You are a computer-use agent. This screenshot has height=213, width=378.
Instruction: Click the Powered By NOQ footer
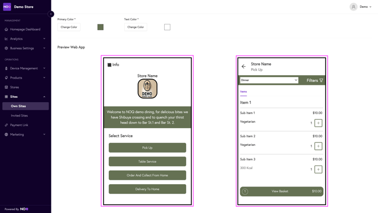(16, 209)
